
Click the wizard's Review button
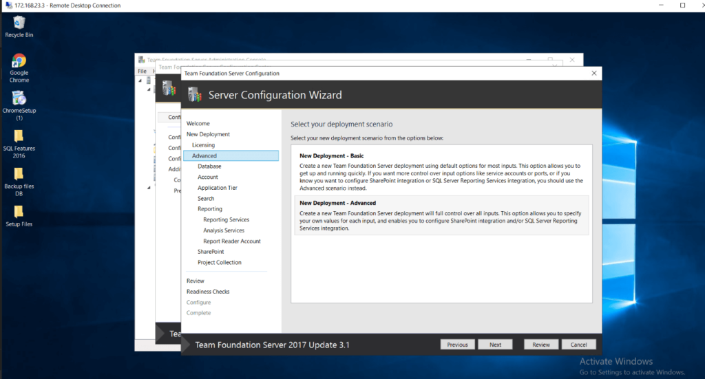tap(541, 345)
